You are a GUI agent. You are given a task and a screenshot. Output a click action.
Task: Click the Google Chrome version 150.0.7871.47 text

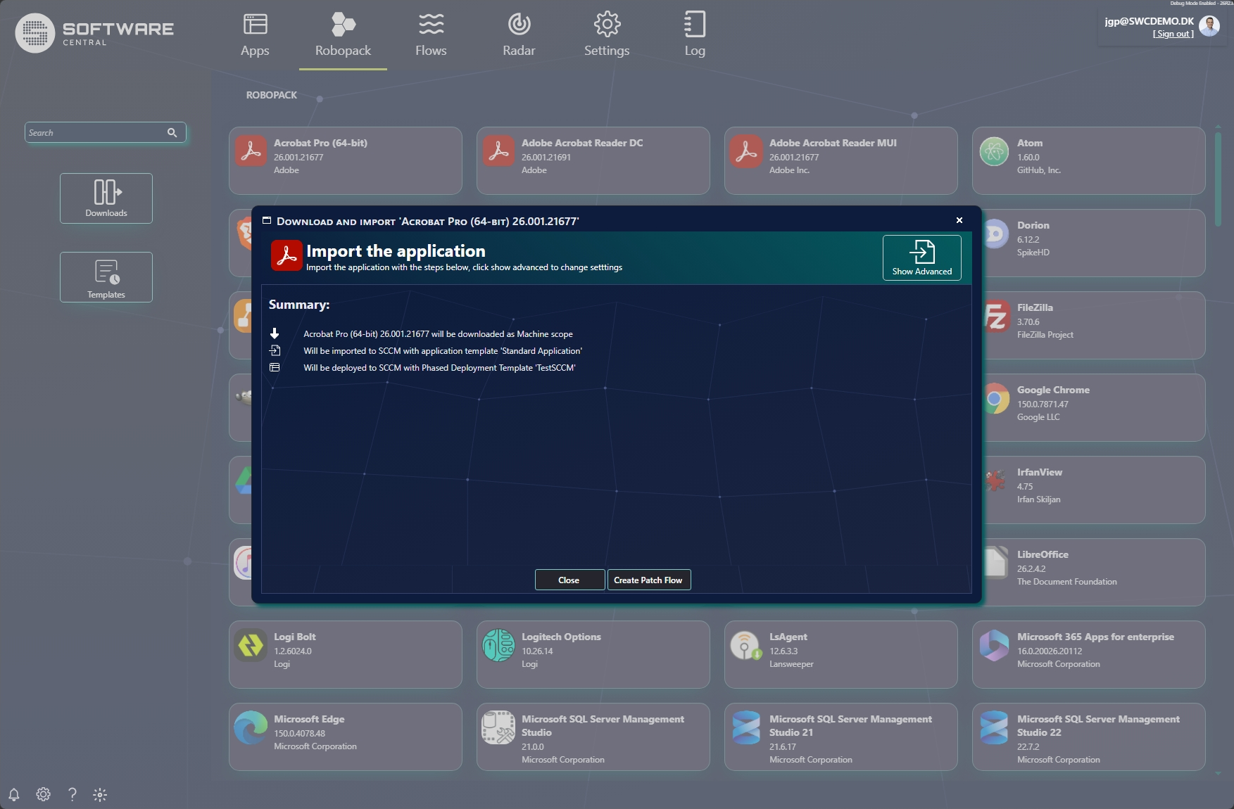coord(1043,404)
